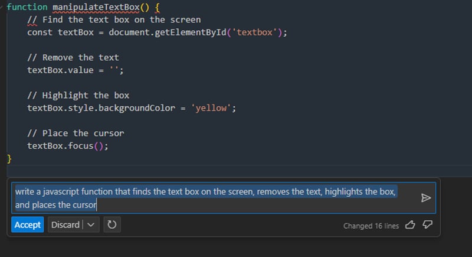Accept the generated code changes

[x=28, y=225]
